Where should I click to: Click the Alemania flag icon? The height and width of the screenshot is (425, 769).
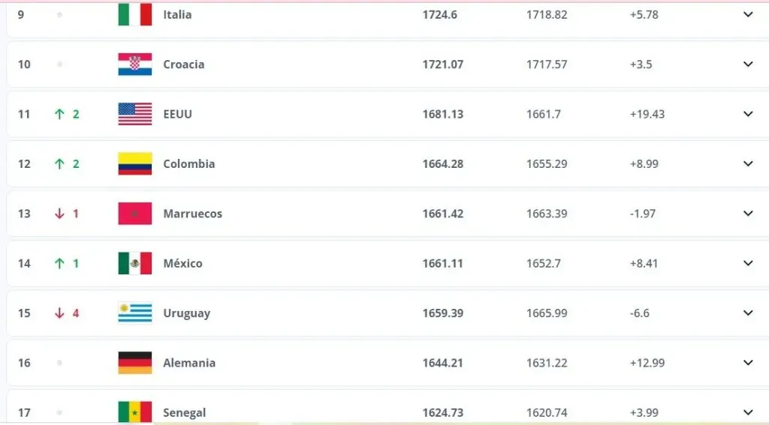click(134, 363)
